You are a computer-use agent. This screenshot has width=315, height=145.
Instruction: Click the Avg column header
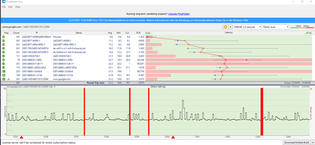110,33
